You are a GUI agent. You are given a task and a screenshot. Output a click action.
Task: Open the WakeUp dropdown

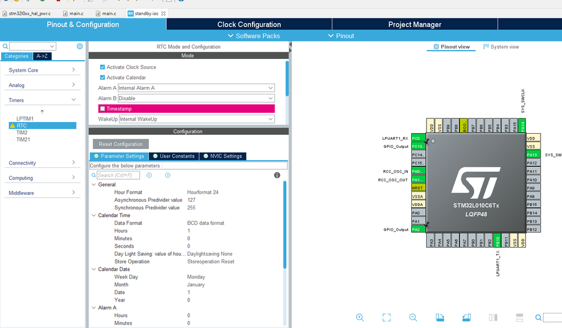[197, 119]
